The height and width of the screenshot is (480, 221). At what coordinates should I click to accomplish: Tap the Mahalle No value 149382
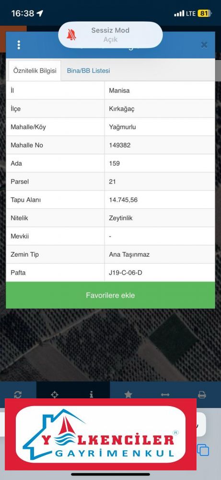tap(119, 145)
